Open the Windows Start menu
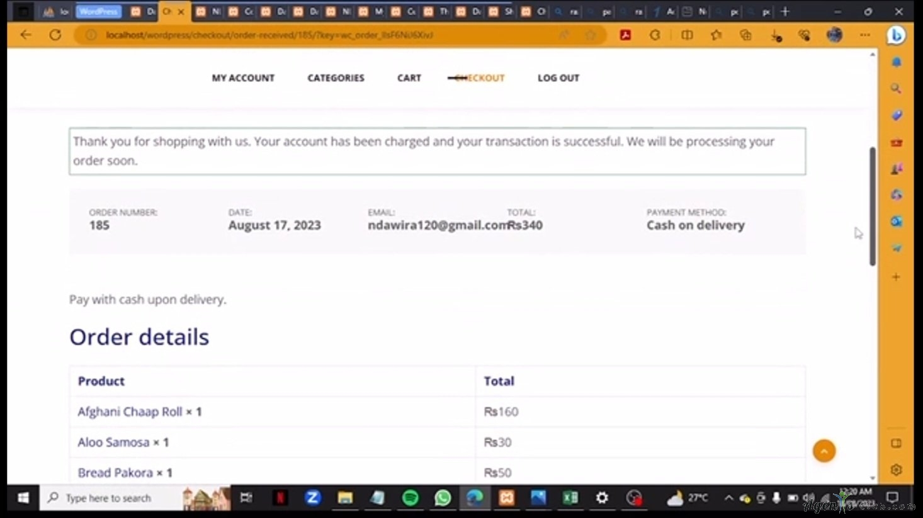 coord(23,498)
